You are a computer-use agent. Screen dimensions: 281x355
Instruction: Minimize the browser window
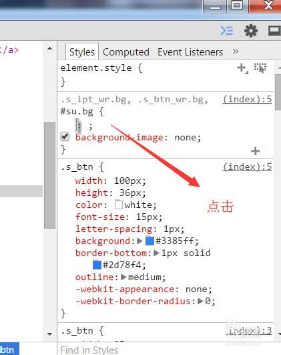(215, 7)
